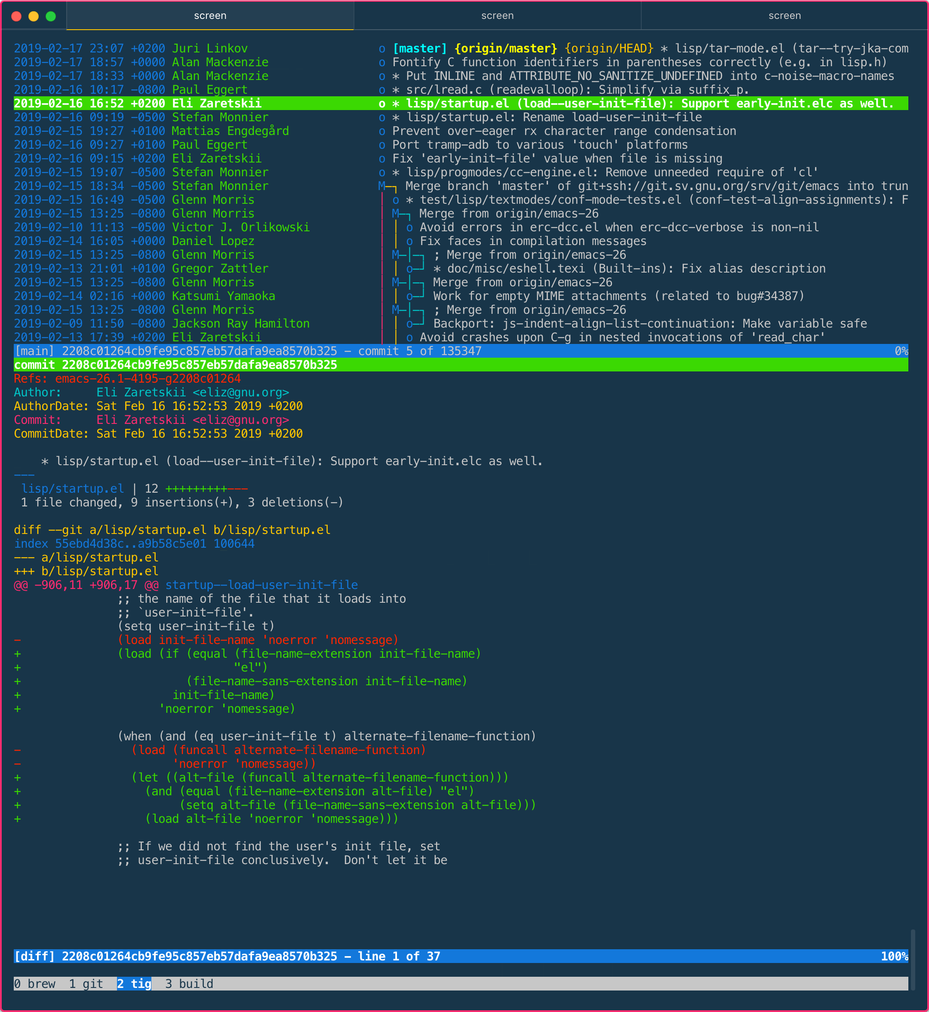929x1012 pixels.
Task: Click the [master] branch label
Action: 419,48
